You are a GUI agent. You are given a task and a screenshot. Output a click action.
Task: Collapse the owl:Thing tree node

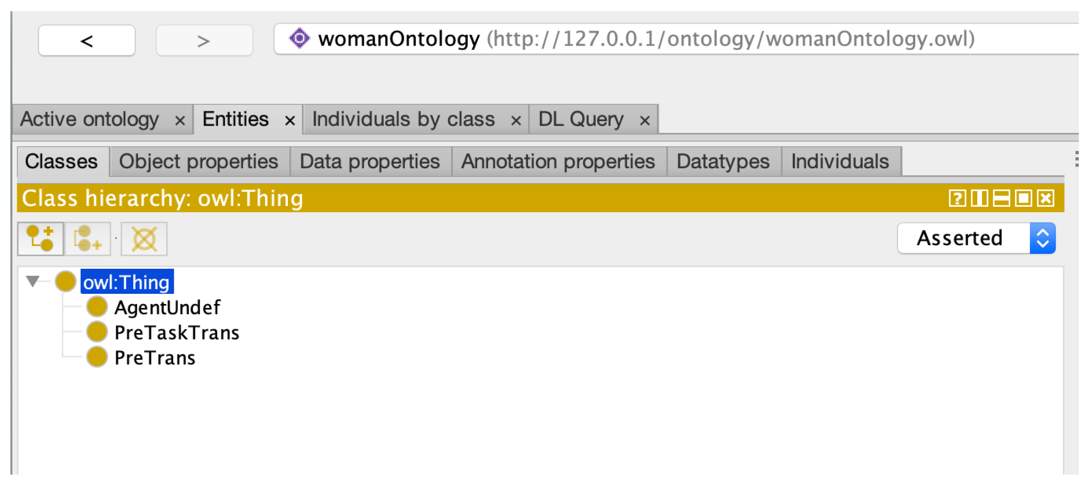[33, 281]
